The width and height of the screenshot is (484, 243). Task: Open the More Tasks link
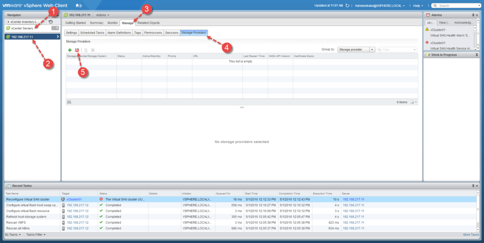tap(471, 235)
